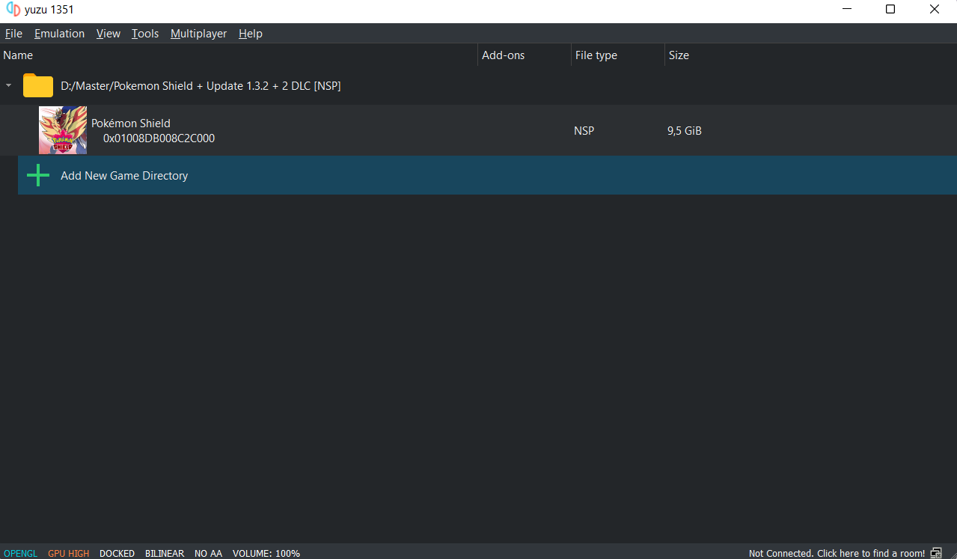This screenshot has height=559, width=957.
Task: Toggle the volume mute via VOLUME indicator
Action: click(266, 553)
